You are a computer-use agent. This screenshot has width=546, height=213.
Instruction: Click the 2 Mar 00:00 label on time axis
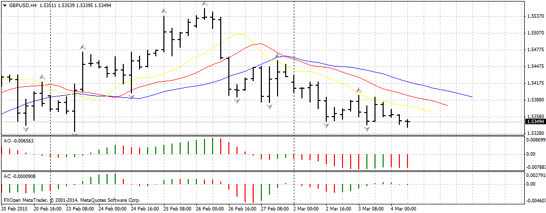306,209
